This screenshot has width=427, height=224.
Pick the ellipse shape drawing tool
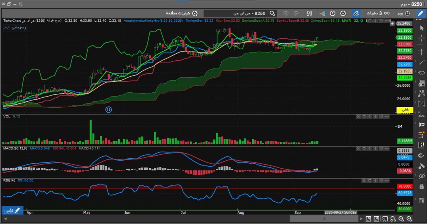[422, 73]
